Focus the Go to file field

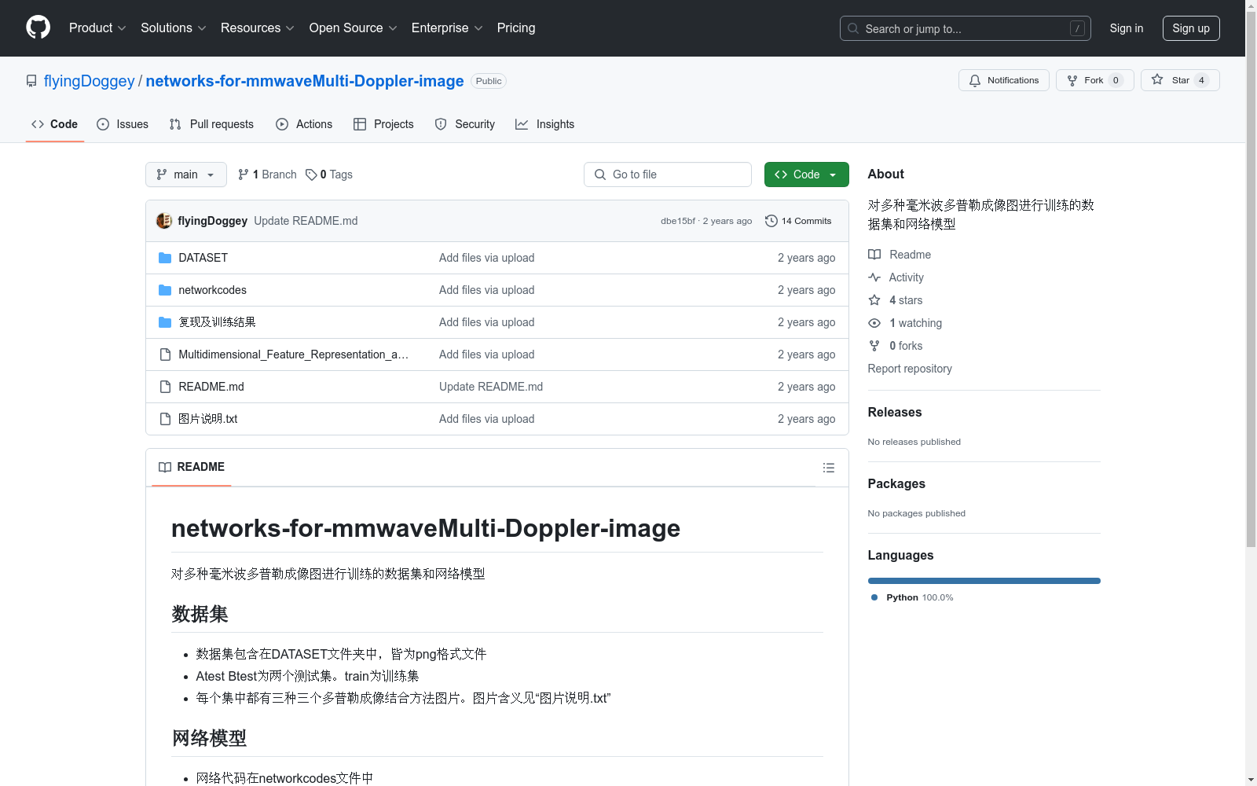click(668, 174)
